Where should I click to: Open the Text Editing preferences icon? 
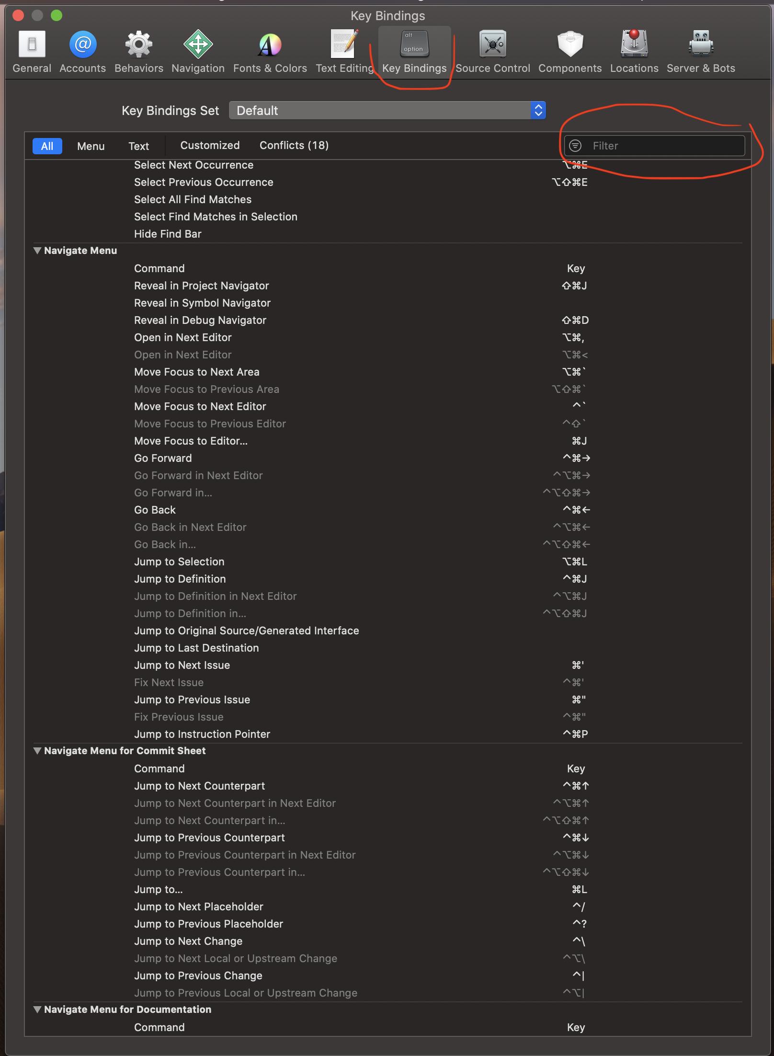tap(344, 44)
